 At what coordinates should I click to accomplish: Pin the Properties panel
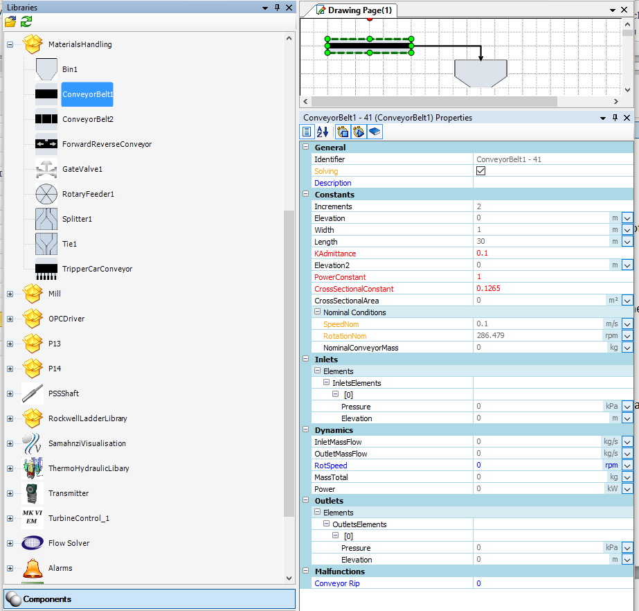coord(614,118)
